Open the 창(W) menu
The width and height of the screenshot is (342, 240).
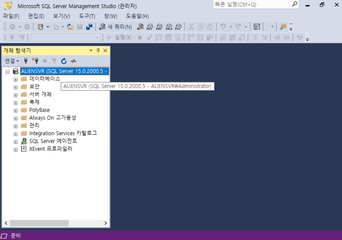111,16
